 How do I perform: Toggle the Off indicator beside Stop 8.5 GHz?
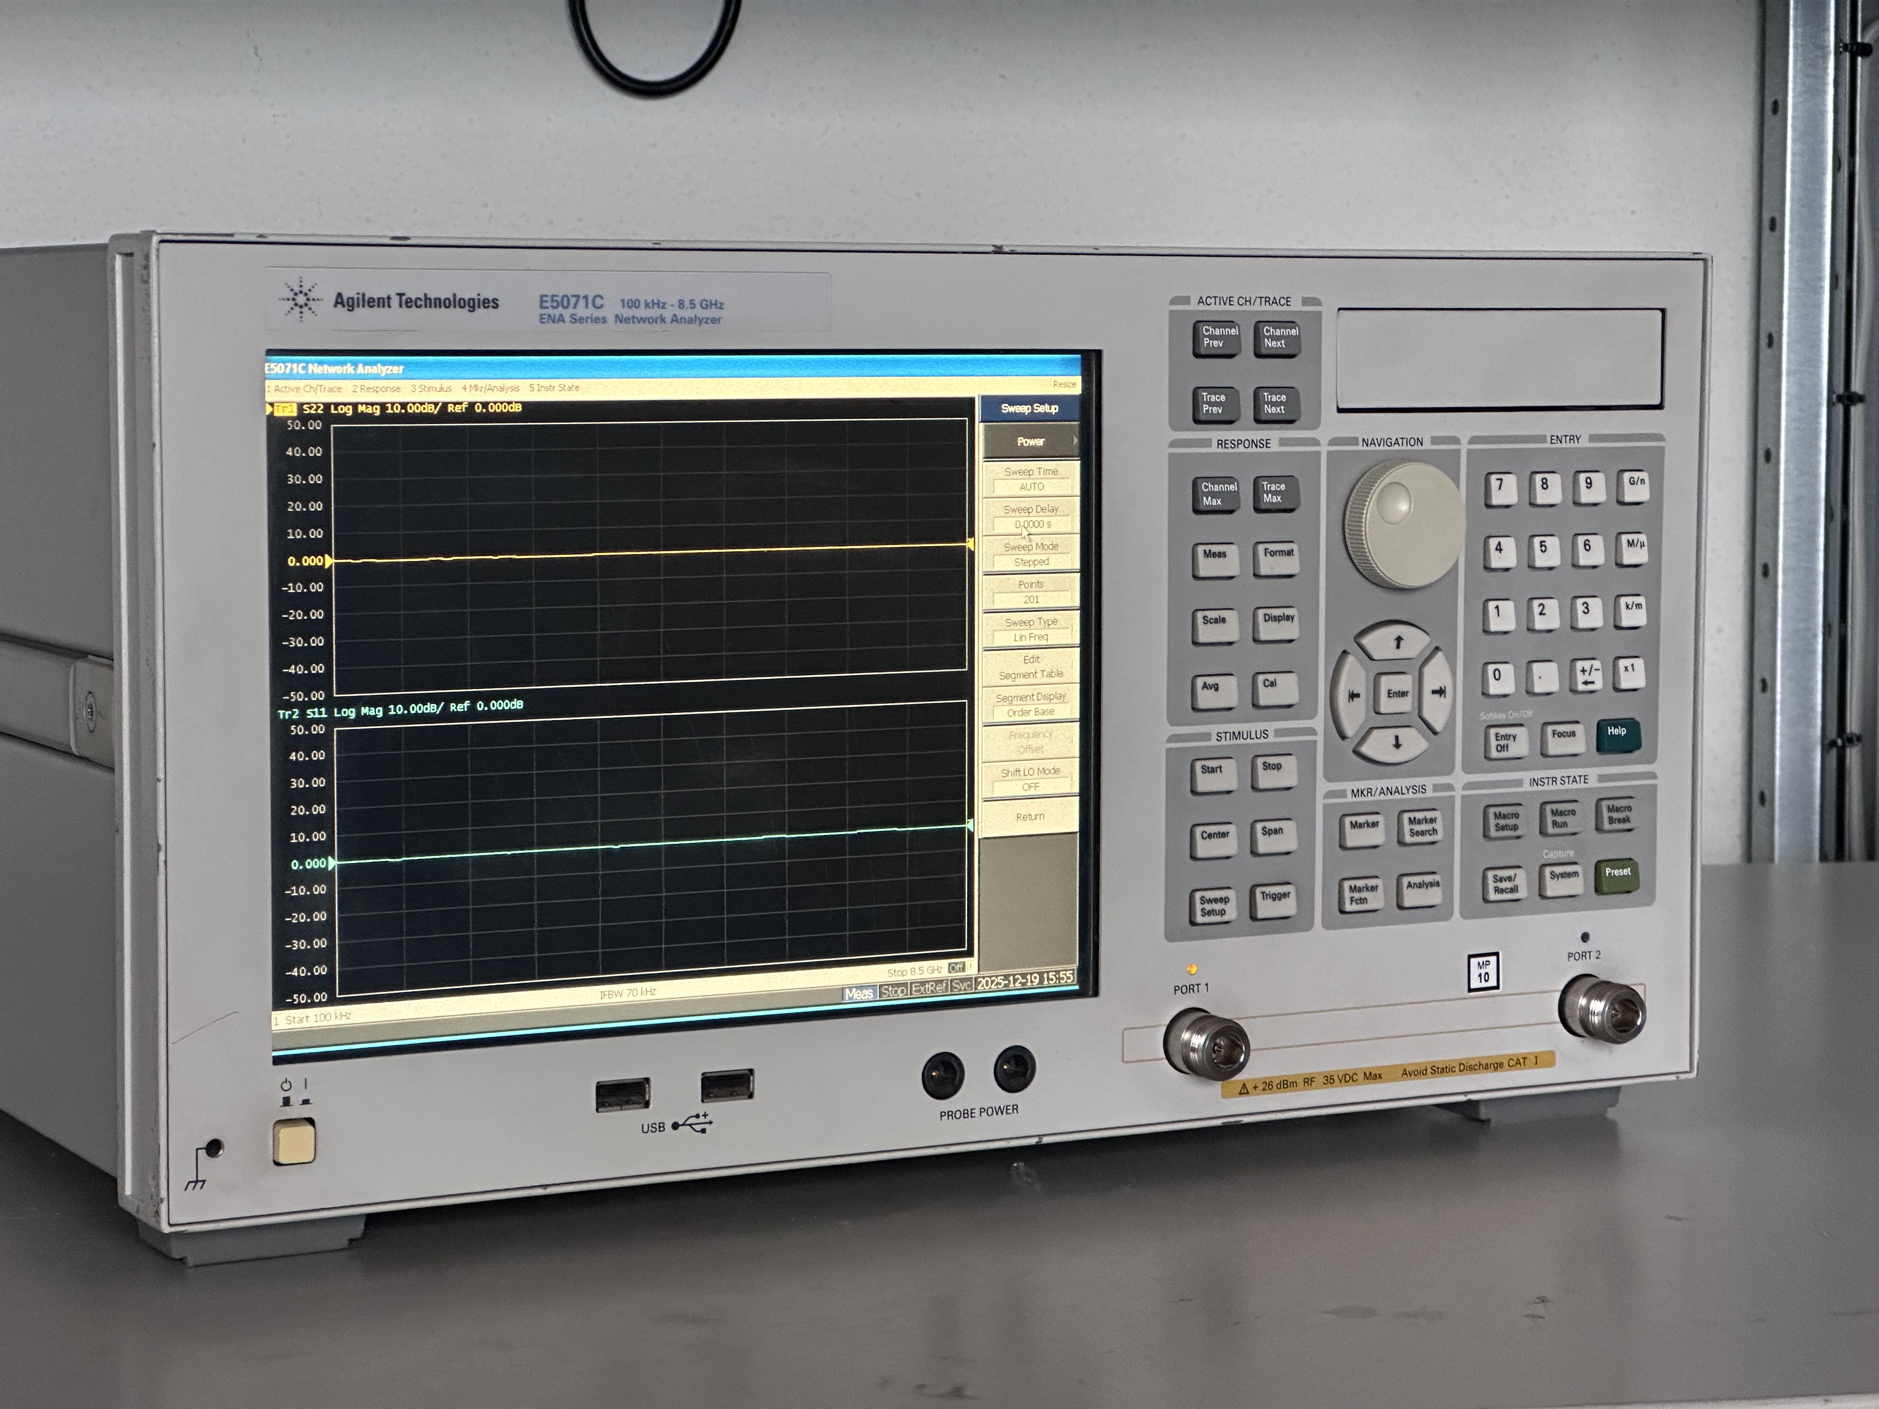click(x=956, y=967)
